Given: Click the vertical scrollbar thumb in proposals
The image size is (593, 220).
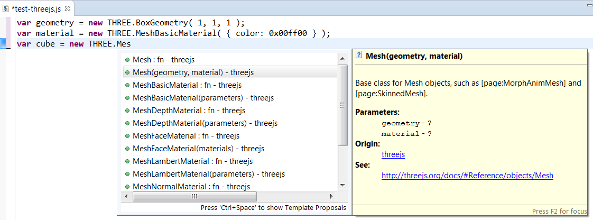Looking at the screenshot, I should [x=342, y=105].
